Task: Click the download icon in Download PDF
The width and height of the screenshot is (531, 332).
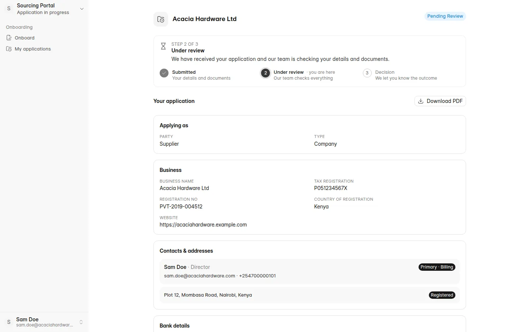Action: click(x=421, y=101)
